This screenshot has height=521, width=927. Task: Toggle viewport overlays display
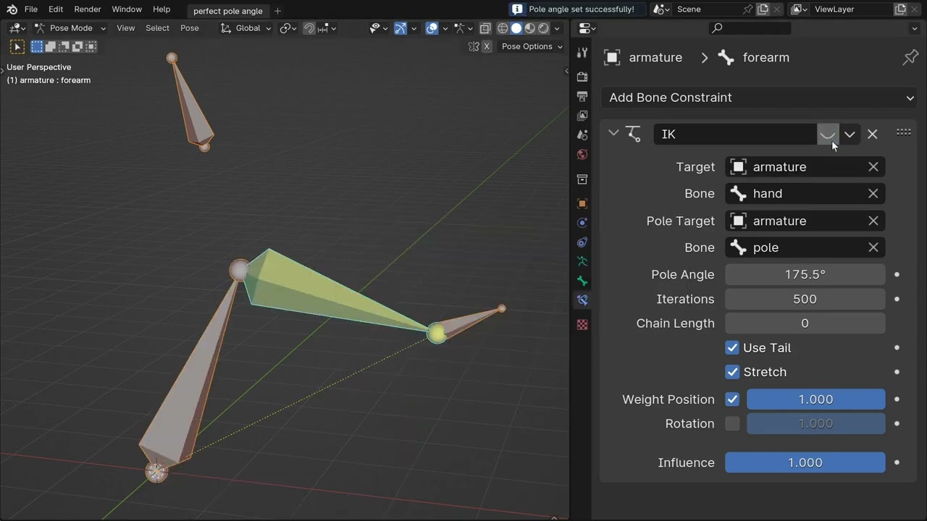point(432,28)
